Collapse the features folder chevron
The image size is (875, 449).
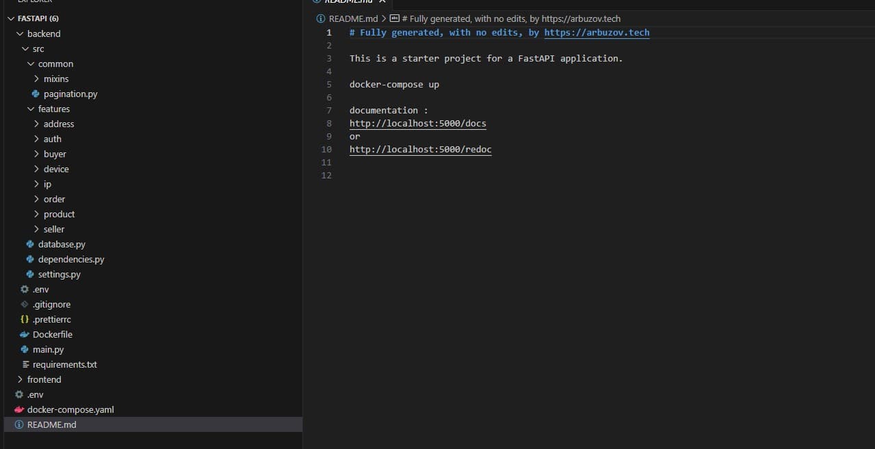tap(31, 109)
